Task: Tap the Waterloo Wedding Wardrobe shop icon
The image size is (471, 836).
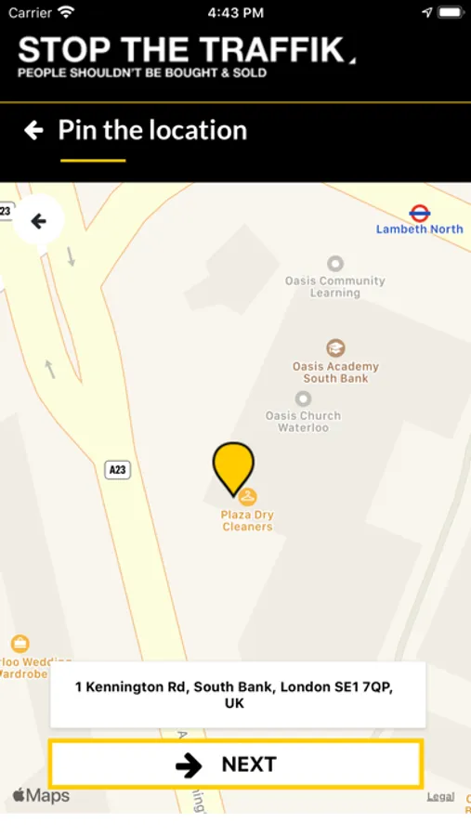Action: [x=20, y=644]
